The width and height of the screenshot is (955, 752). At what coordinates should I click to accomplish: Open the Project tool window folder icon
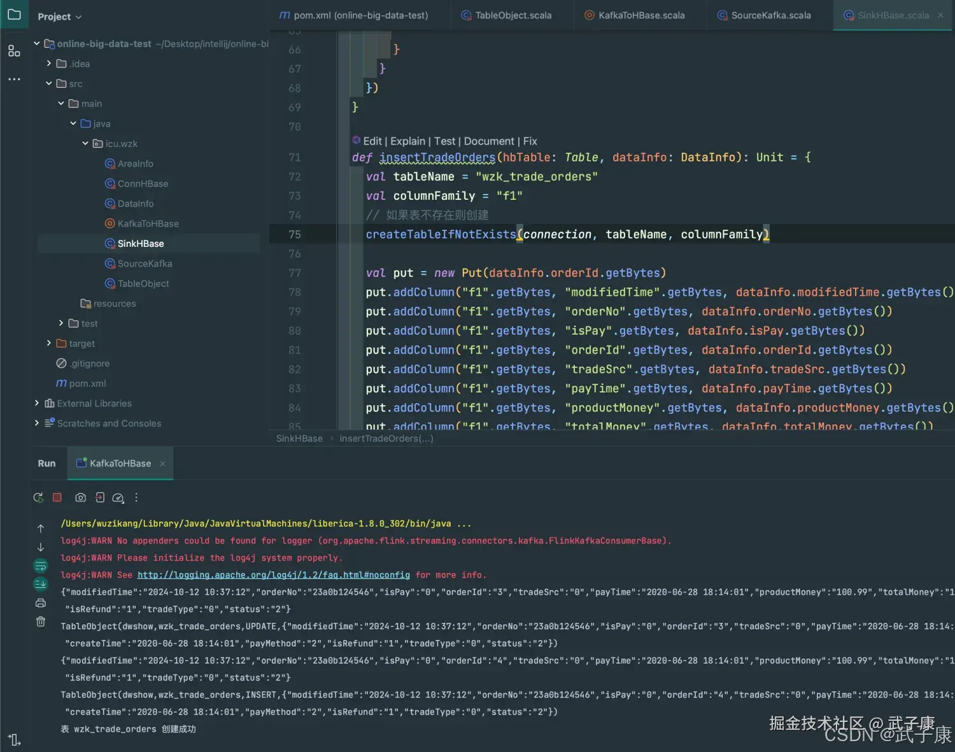pos(14,14)
